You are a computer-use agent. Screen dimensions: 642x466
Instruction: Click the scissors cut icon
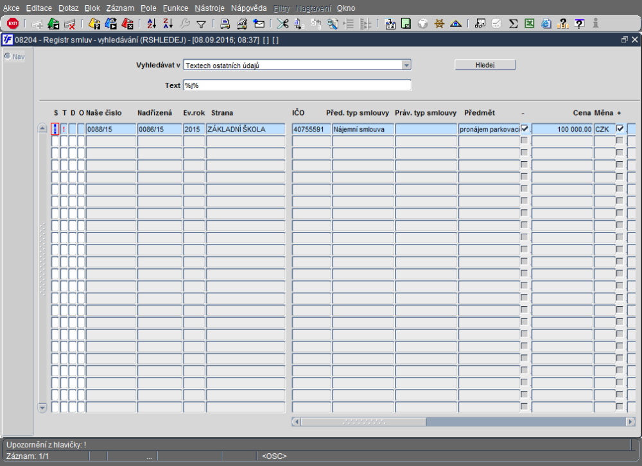pos(282,24)
